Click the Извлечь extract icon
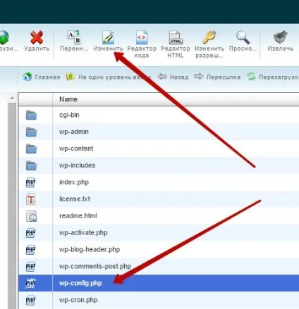The height and width of the screenshot is (309, 299). tap(281, 37)
